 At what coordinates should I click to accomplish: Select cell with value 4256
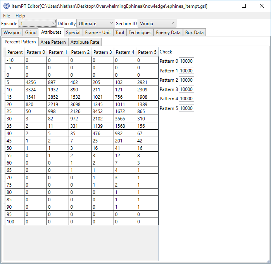pyautogui.click(x=35, y=82)
